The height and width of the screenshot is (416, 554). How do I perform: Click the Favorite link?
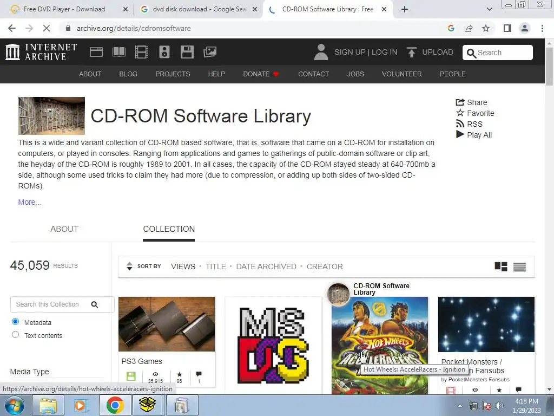tap(475, 113)
